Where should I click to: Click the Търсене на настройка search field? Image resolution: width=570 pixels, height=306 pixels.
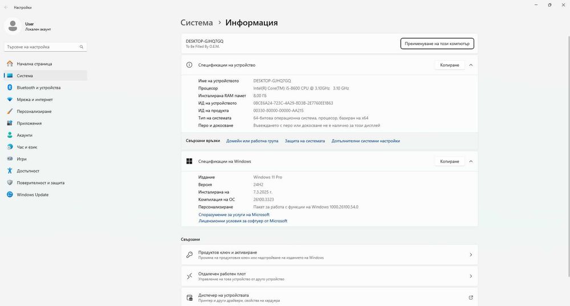click(x=46, y=47)
